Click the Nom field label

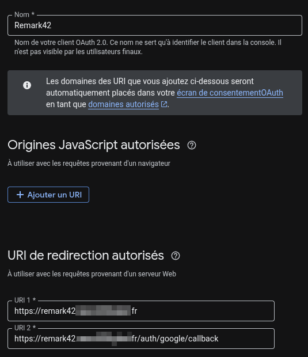pos(24,14)
